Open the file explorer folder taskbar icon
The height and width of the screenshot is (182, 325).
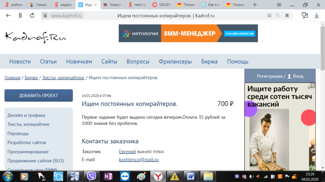[208, 176]
